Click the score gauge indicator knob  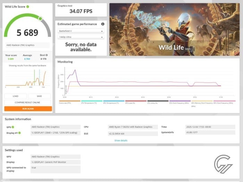(40, 19)
